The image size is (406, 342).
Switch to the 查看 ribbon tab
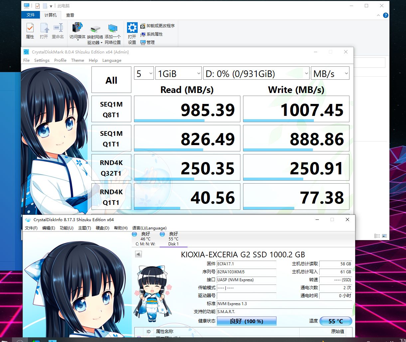[70, 15]
